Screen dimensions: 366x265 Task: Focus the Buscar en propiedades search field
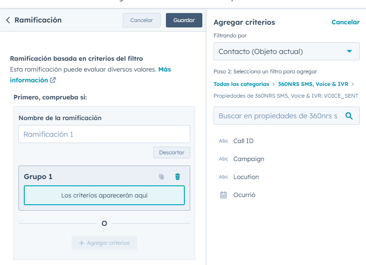pyautogui.click(x=279, y=116)
